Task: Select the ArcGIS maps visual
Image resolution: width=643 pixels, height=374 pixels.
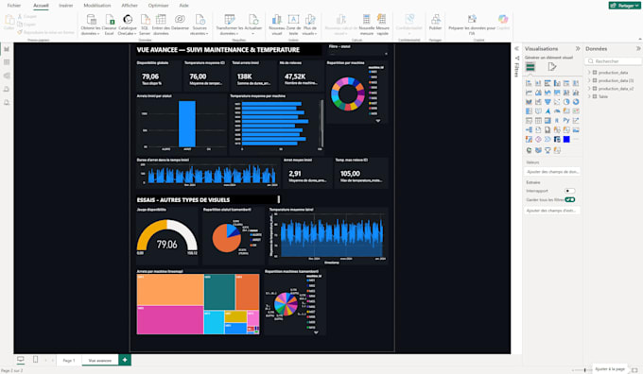Action: [529, 150]
